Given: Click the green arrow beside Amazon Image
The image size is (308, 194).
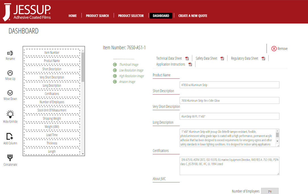Looking at the screenshot, I should (x=115, y=82).
